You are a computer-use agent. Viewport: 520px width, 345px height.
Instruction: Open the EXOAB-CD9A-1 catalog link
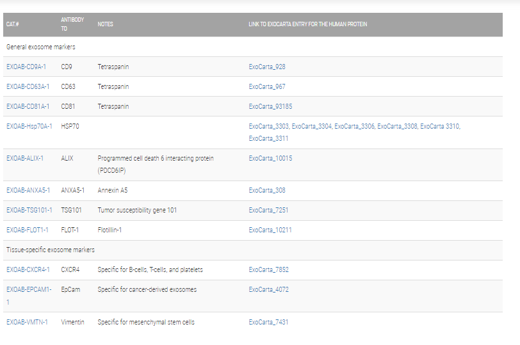(x=26, y=67)
